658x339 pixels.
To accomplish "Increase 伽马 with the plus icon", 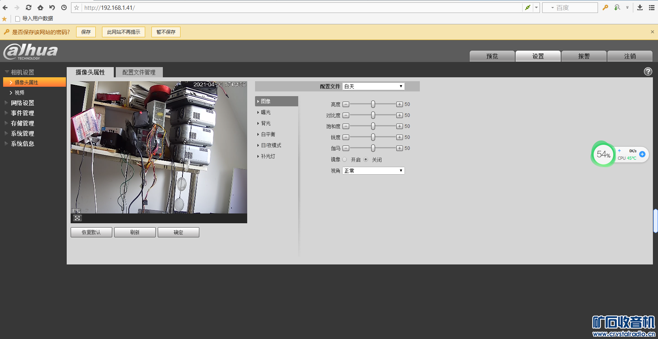I will (x=399, y=148).
